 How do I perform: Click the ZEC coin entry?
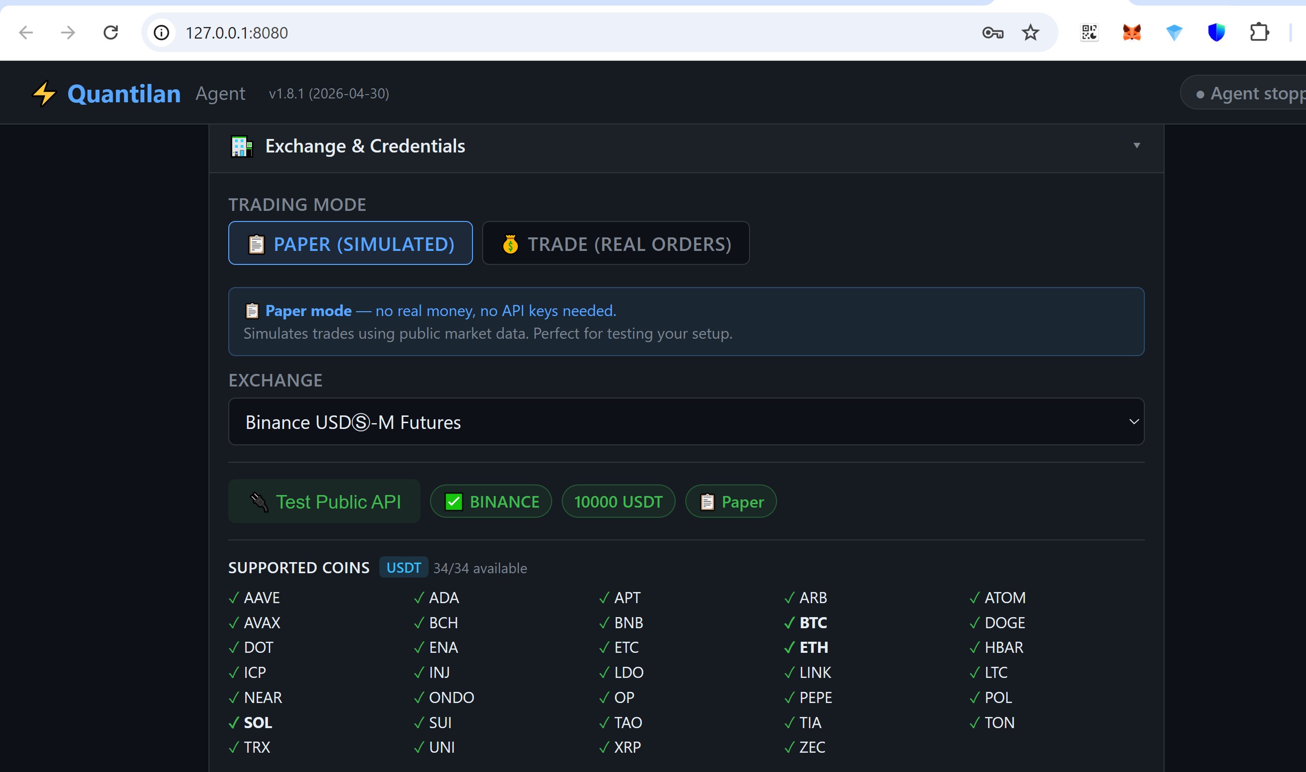[x=805, y=747]
